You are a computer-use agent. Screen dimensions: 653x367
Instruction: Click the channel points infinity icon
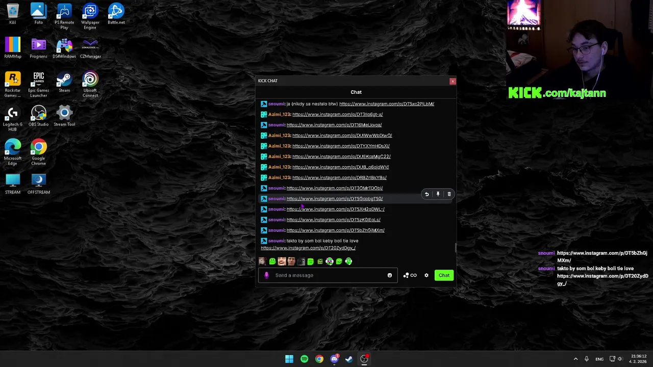pos(414,275)
